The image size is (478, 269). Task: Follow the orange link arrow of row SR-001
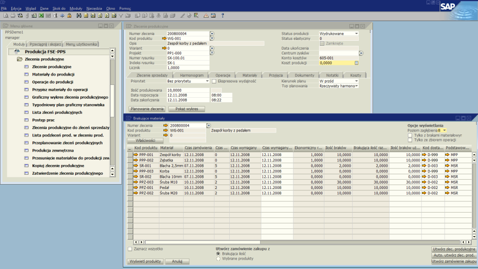pyautogui.click(x=136, y=165)
